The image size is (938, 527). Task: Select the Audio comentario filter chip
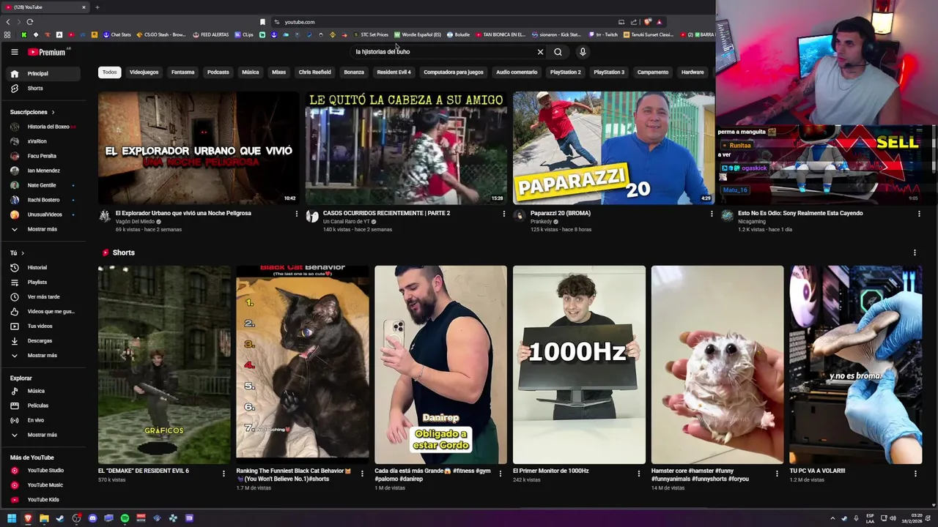click(x=517, y=72)
